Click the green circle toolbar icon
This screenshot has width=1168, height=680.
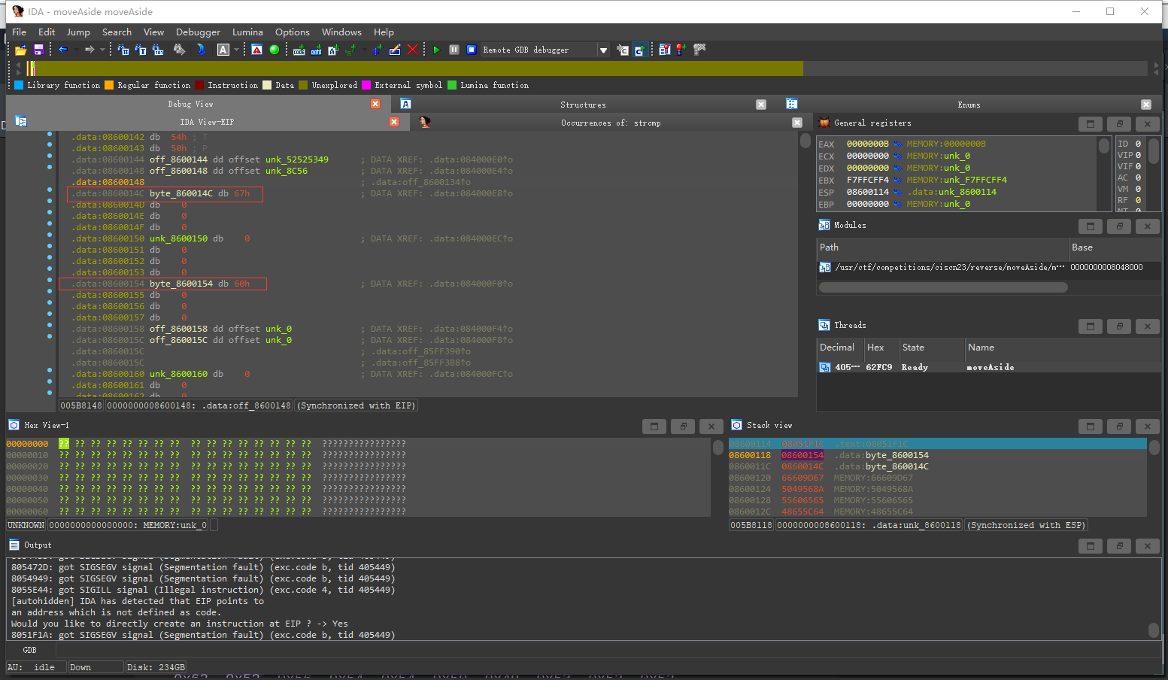tap(275, 50)
